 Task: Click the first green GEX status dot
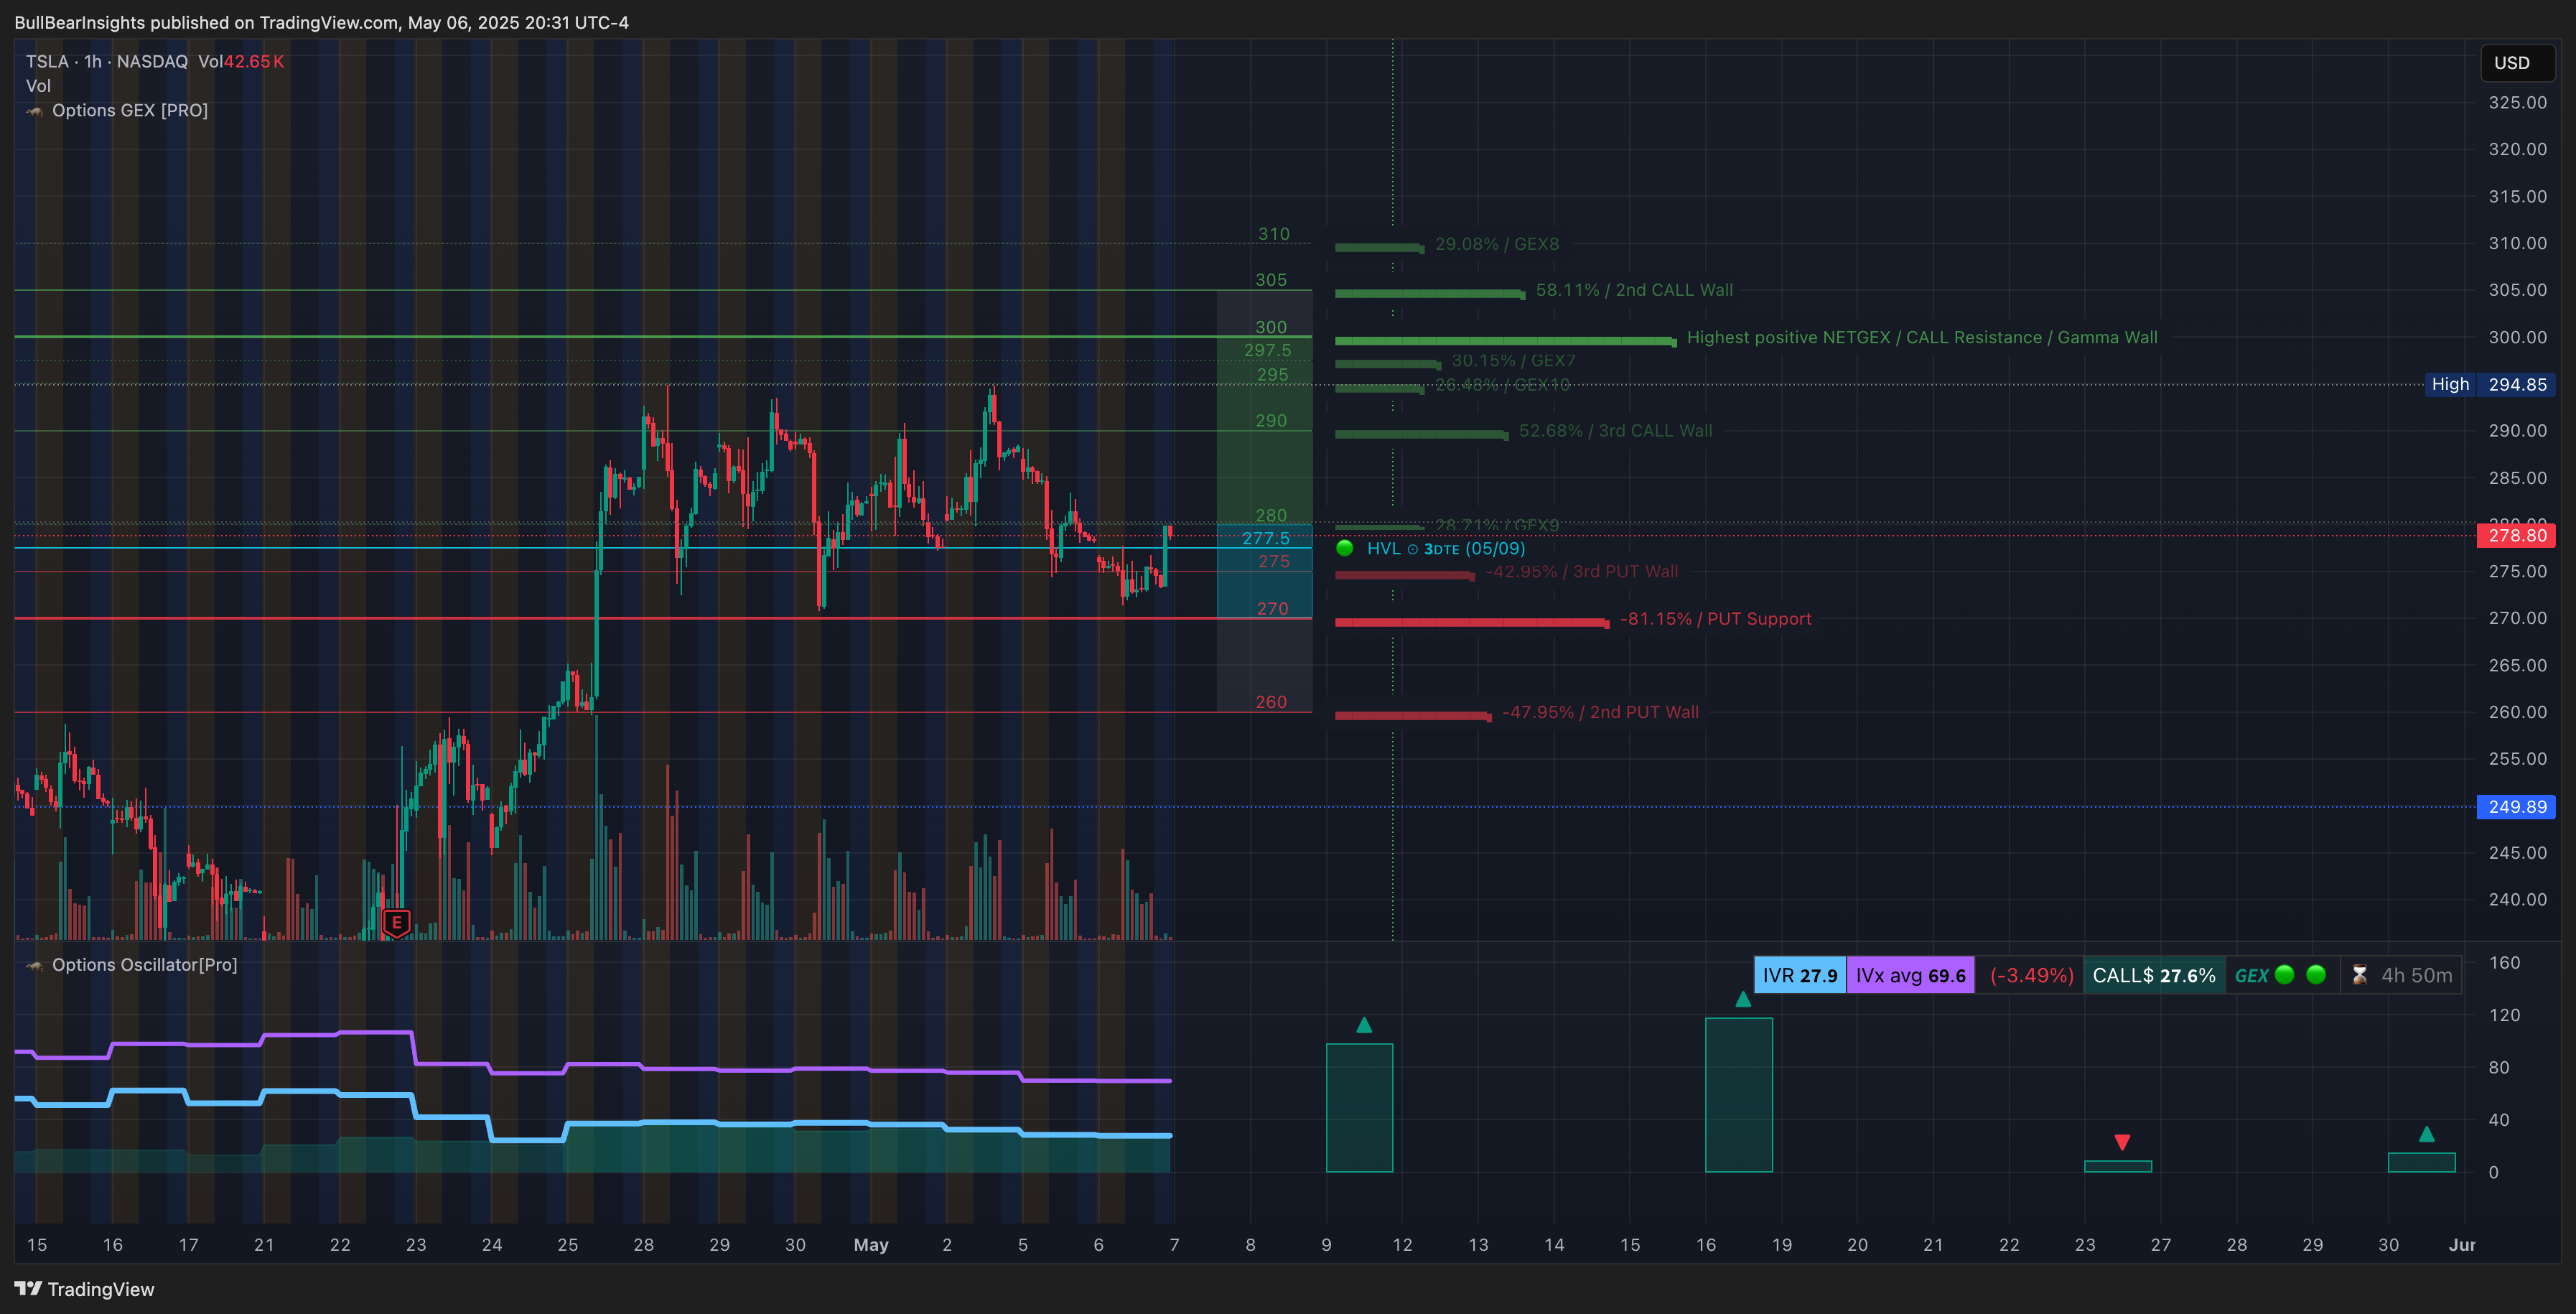(2285, 975)
